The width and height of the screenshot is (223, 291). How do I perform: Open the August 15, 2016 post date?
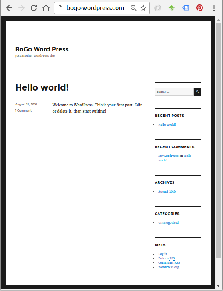pos(26,104)
